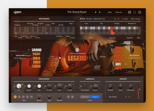154x111 pixels.
Task: Toggle the Solo S button
Action: point(68,97)
